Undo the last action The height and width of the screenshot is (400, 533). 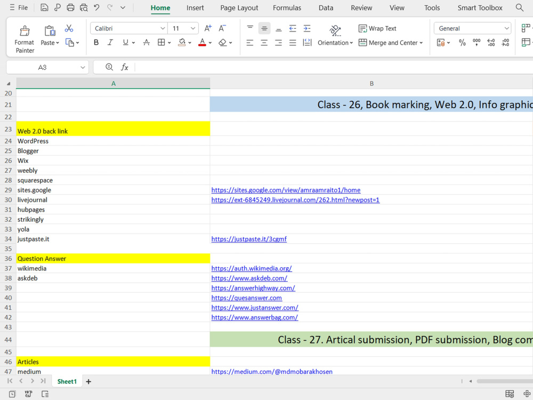coord(96,7)
